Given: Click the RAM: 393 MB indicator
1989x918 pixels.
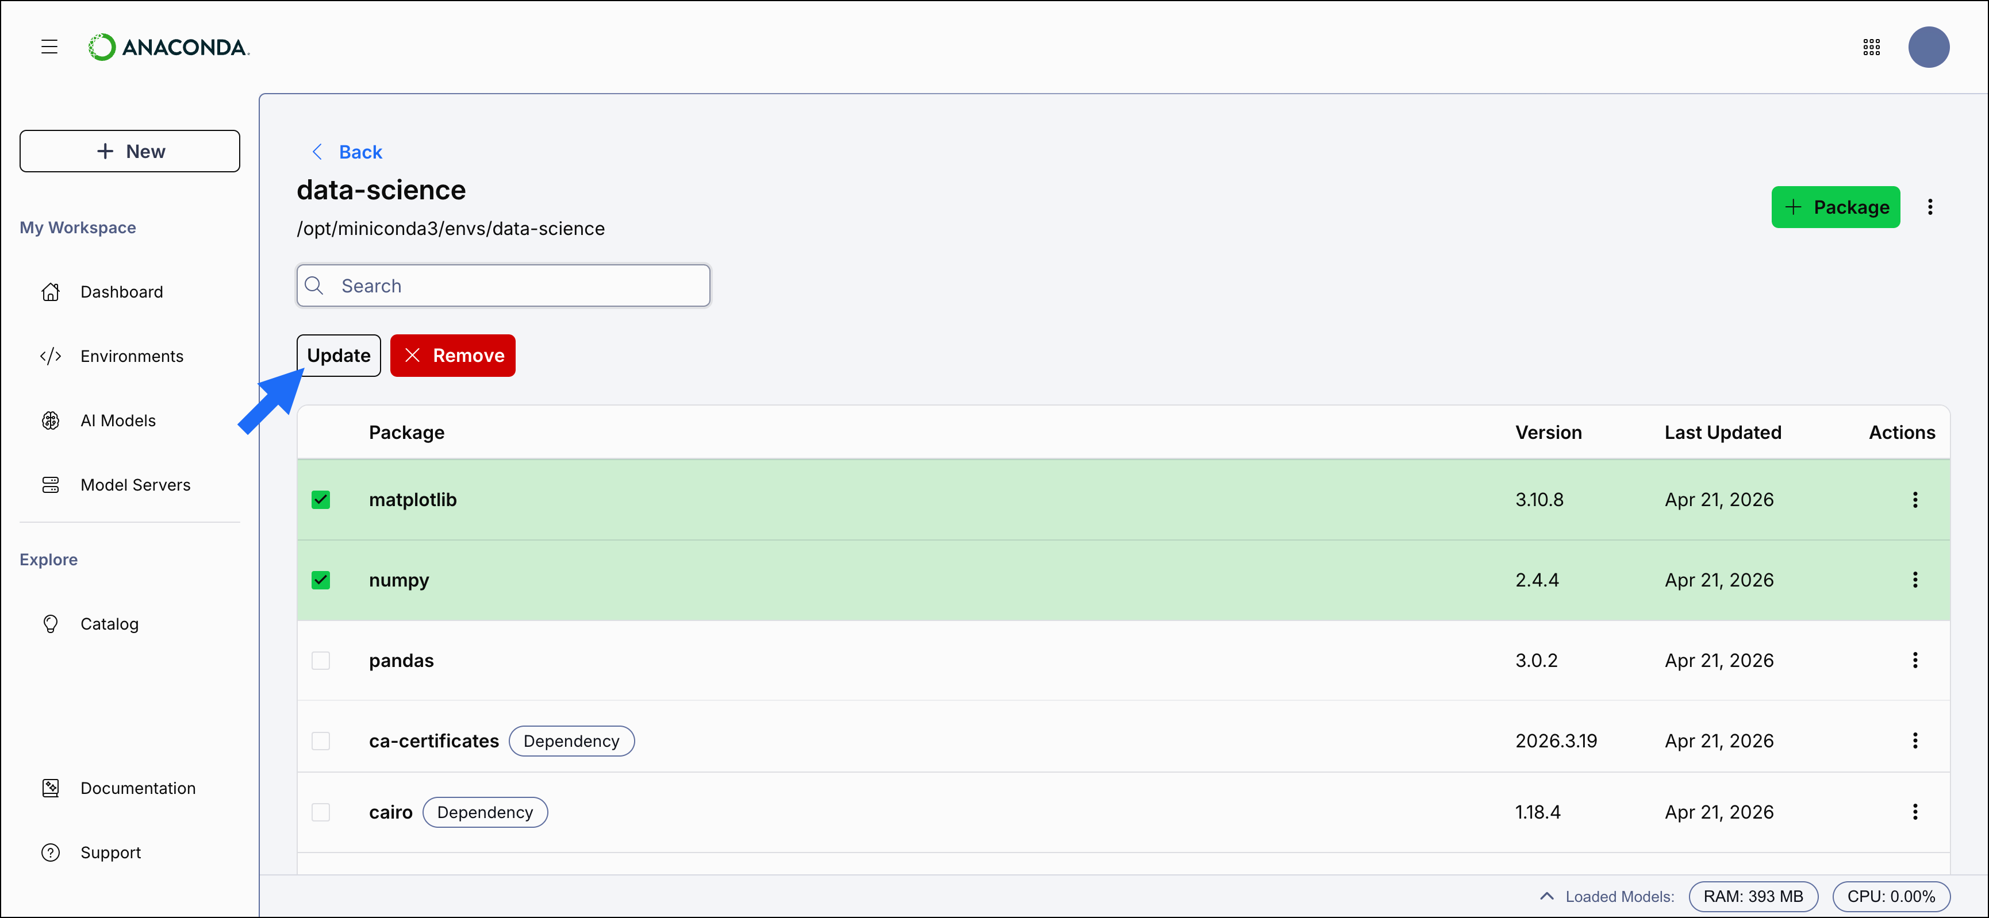Looking at the screenshot, I should point(1753,896).
